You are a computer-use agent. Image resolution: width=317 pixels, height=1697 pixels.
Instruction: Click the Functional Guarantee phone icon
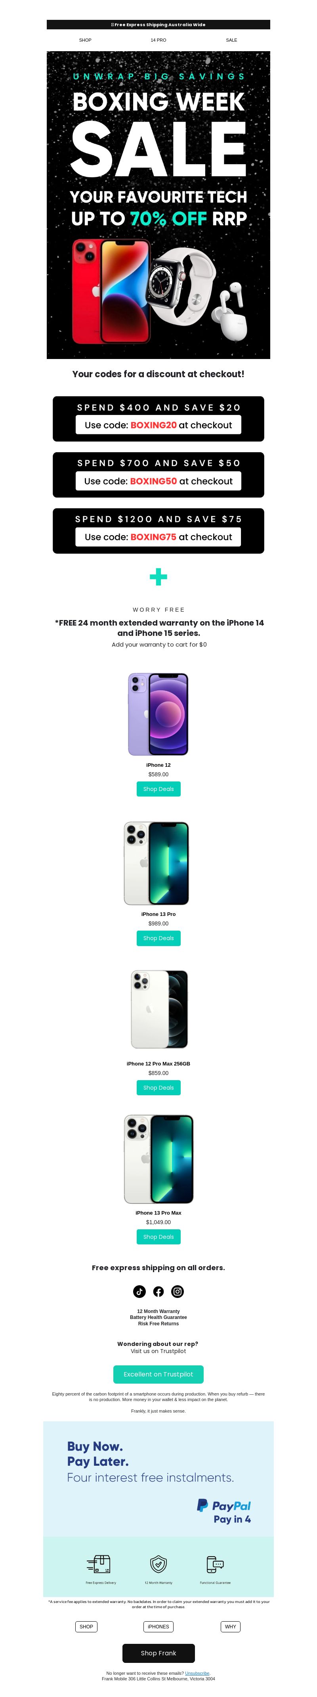215,1563
